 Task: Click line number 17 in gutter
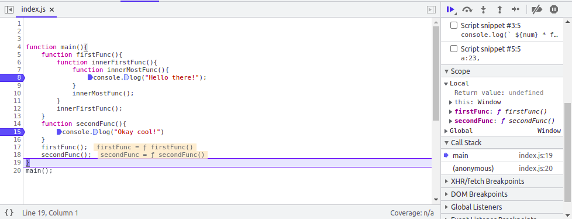point(17,147)
